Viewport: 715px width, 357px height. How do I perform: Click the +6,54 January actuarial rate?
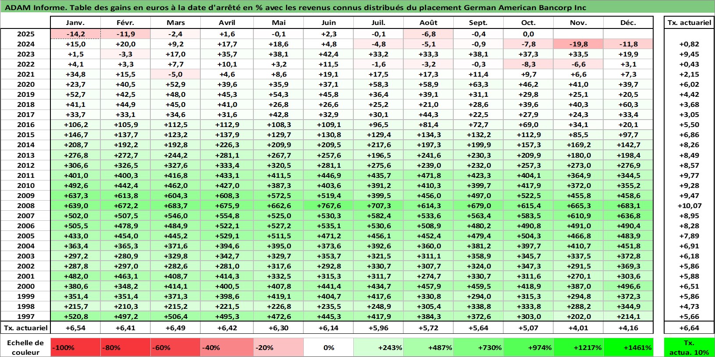pos(75,328)
